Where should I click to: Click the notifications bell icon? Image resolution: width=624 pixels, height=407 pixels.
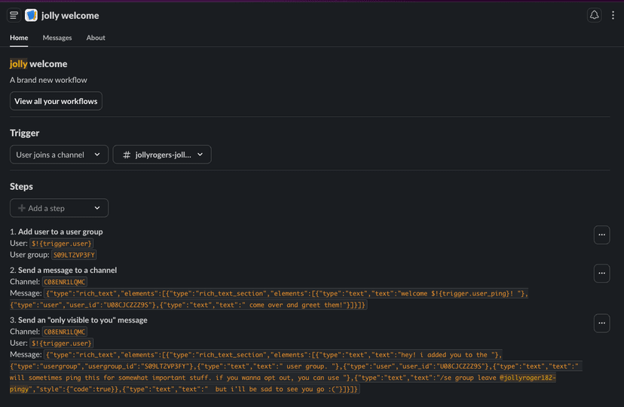pyautogui.click(x=595, y=15)
